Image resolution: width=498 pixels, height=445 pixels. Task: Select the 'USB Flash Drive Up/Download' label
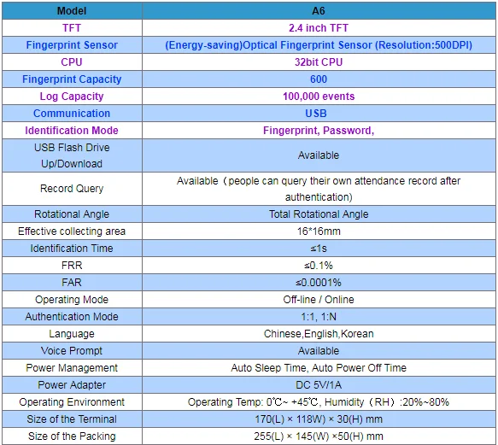pyautogui.click(x=72, y=155)
